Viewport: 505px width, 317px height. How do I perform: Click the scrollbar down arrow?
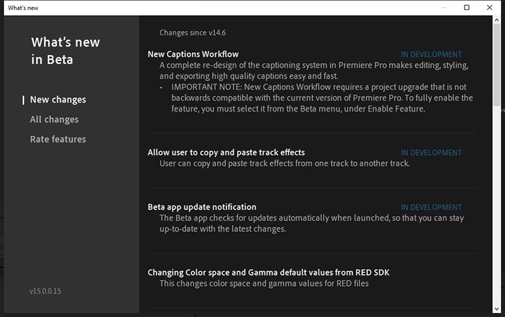coord(497,309)
